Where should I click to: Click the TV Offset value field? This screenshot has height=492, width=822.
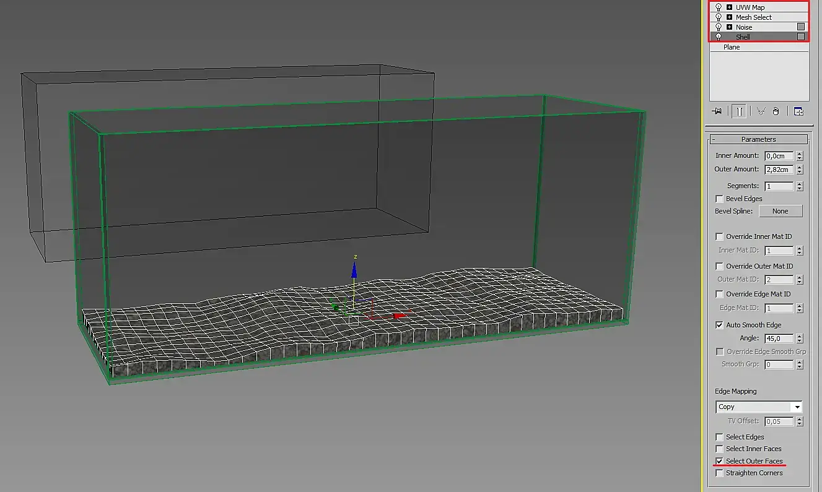pos(779,421)
